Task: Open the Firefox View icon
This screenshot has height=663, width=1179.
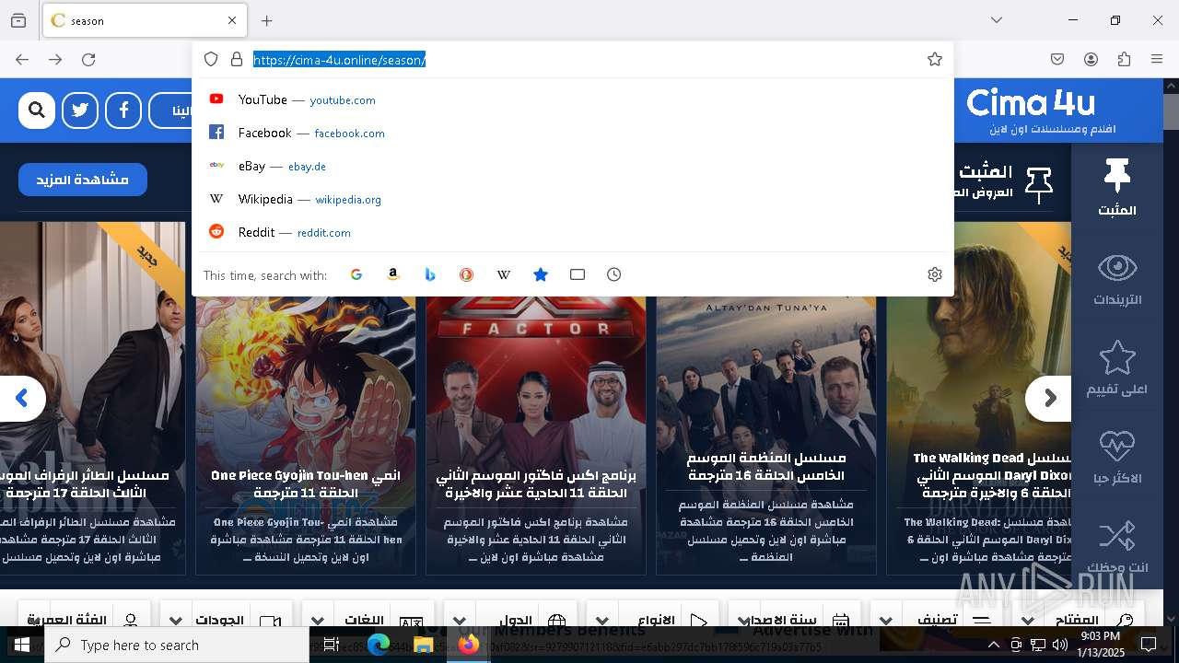Action: tap(18, 20)
